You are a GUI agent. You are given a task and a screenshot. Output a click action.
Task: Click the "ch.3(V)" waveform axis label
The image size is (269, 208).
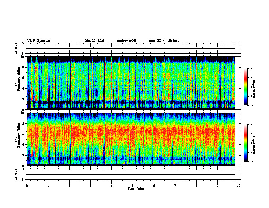click(x=16, y=174)
